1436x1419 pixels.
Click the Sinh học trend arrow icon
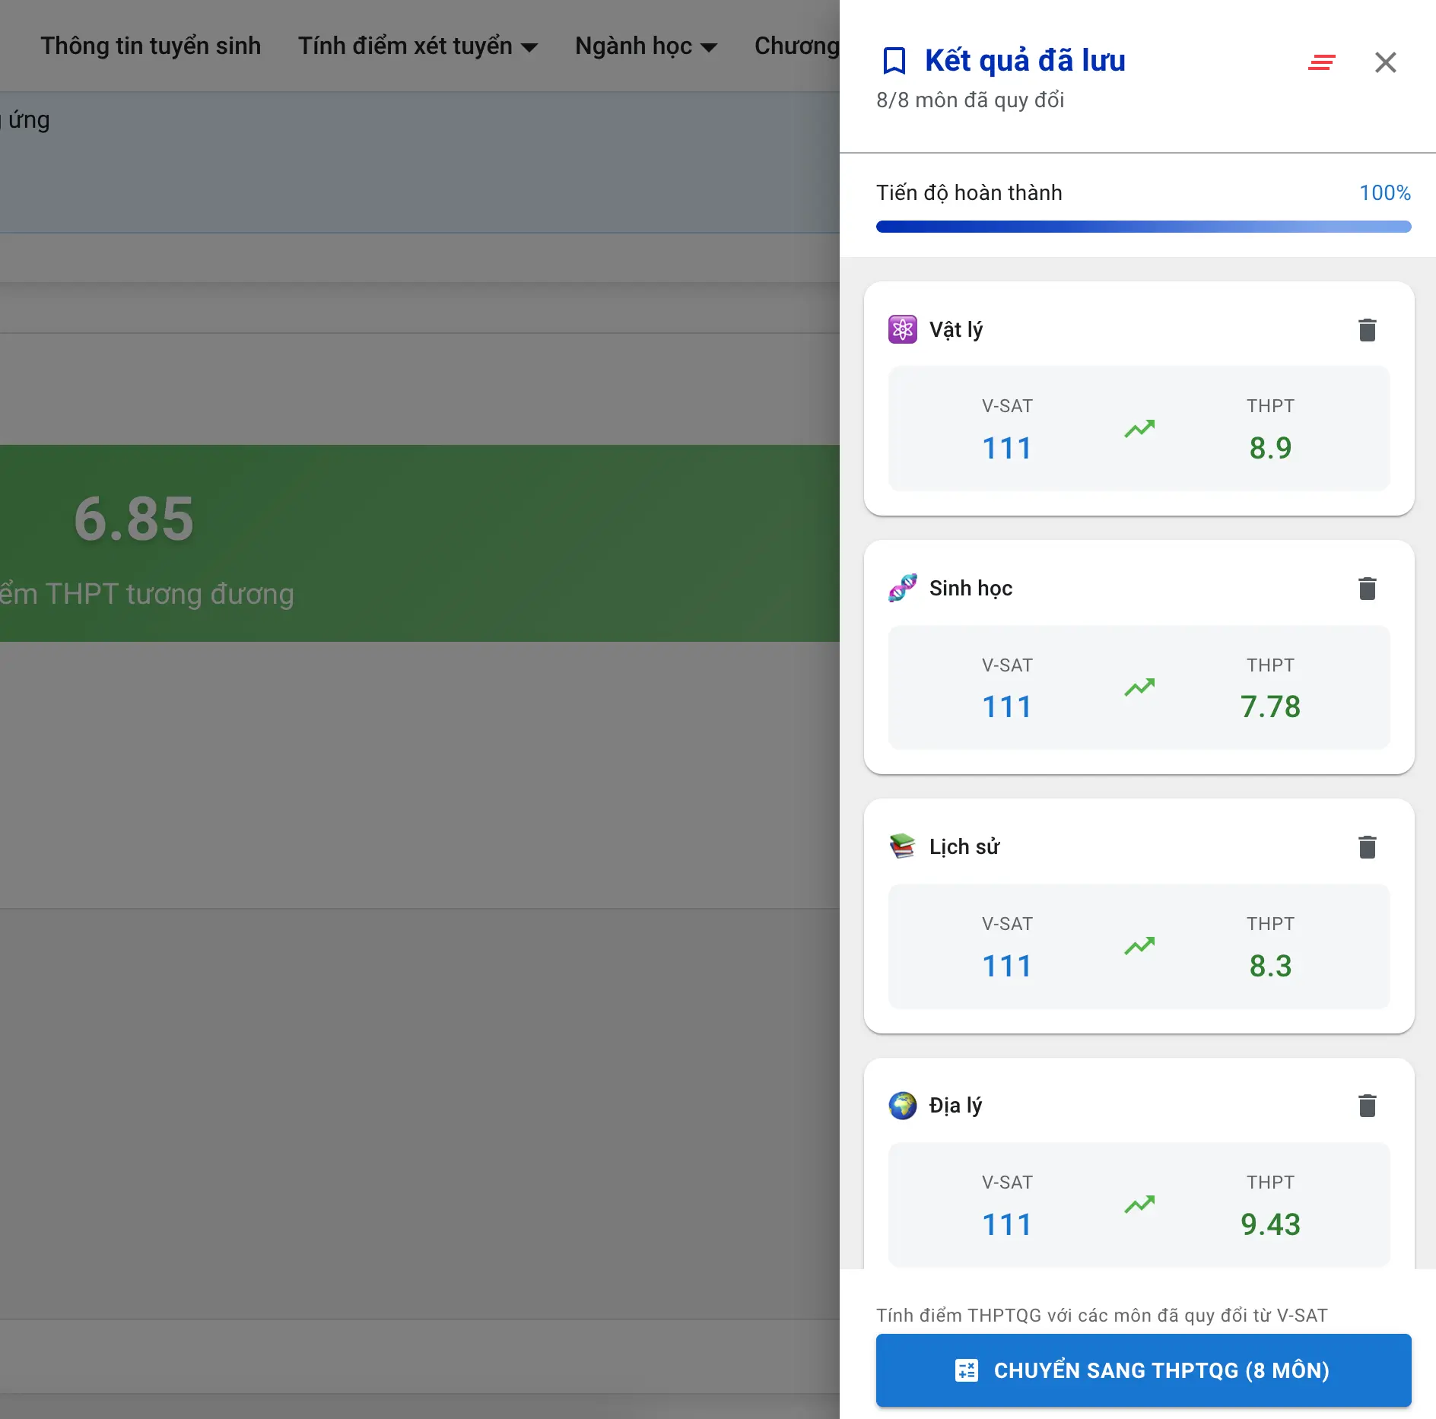click(1139, 687)
